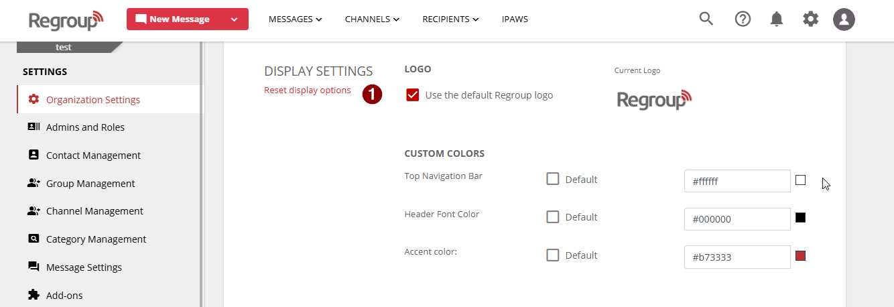Click the Add-ons puzzle piece icon
Image resolution: width=894 pixels, height=307 pixels.
click(x=34, y=294)
